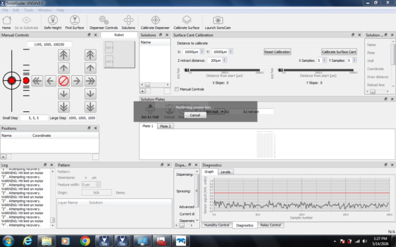Click the XY joystick red crosshair dot
Image resolution: width=396 pixels, height=247 pixels.
(x=12, y=80)
